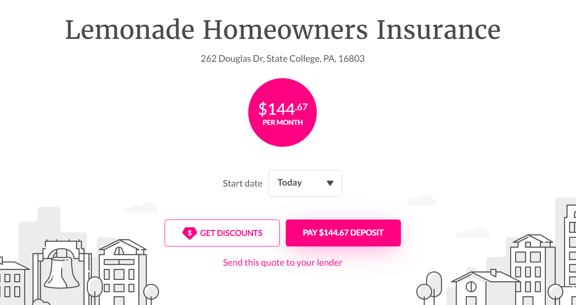
Task: Click the dropdown arrow beside Today
Action: 330,183
